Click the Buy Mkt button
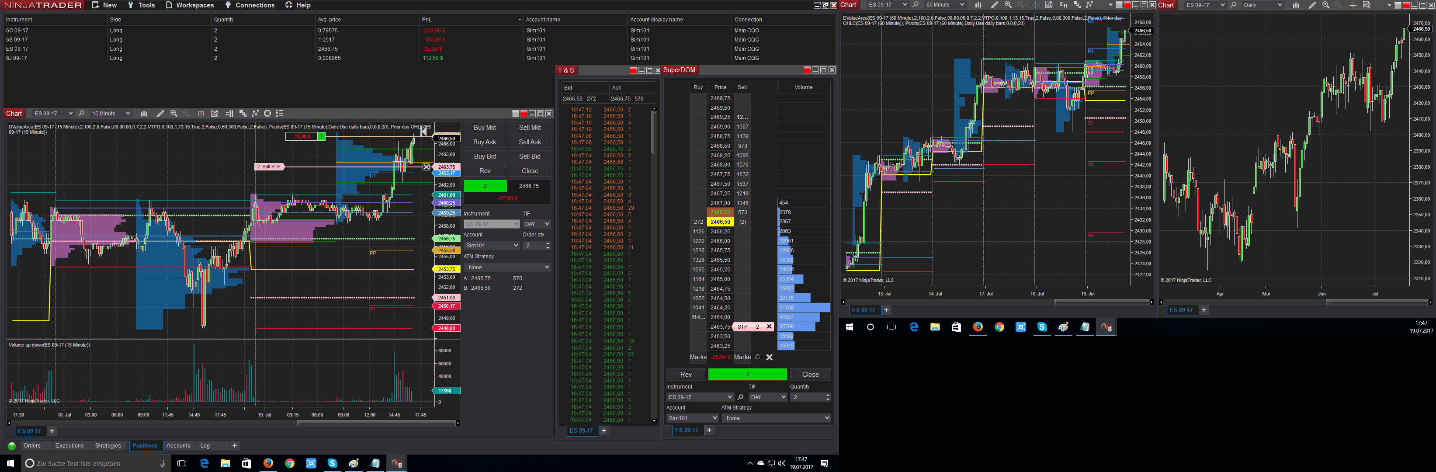The image size is (1436, 472). point(485,128)
